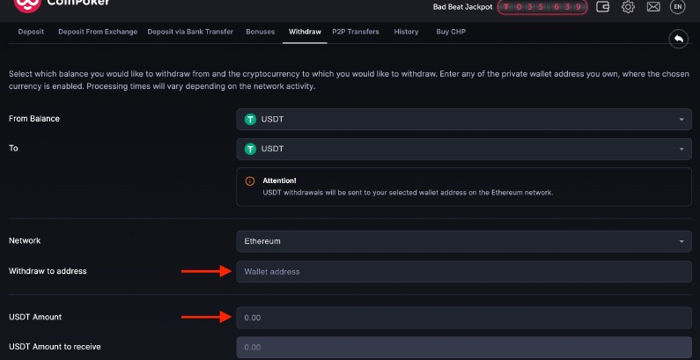Go to Deposit via Bank Transfer tab
Viewport: 700px width, 360px height.
(x=190, y=32)
